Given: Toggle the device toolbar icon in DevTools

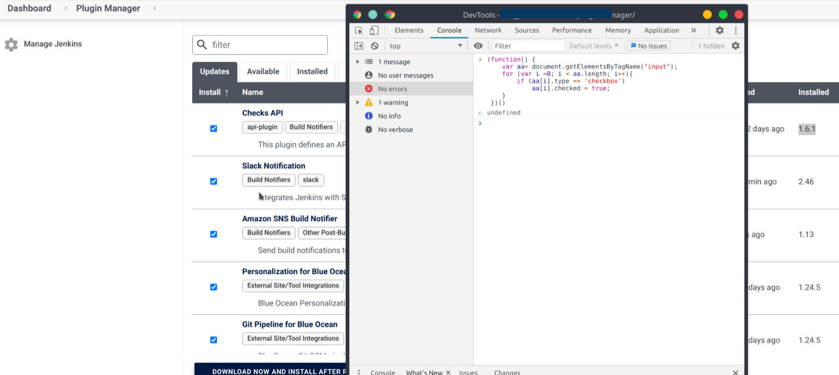Looking at the screenshot, I should (x=374, y=30).
